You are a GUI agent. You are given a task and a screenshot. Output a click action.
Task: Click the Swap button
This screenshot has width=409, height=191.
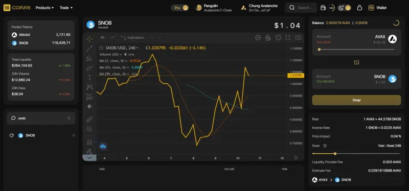coord(356,100)
